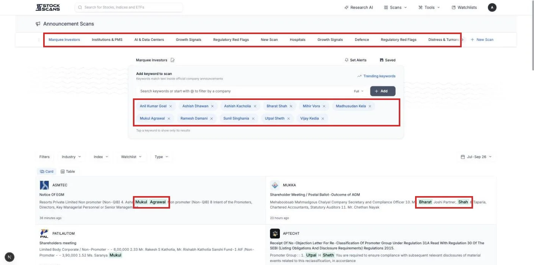Open Research AI
534x265 pixels.
coord(359,7)
